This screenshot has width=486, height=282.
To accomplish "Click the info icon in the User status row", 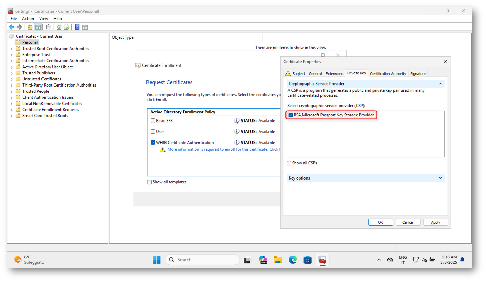I will [237, 131].
